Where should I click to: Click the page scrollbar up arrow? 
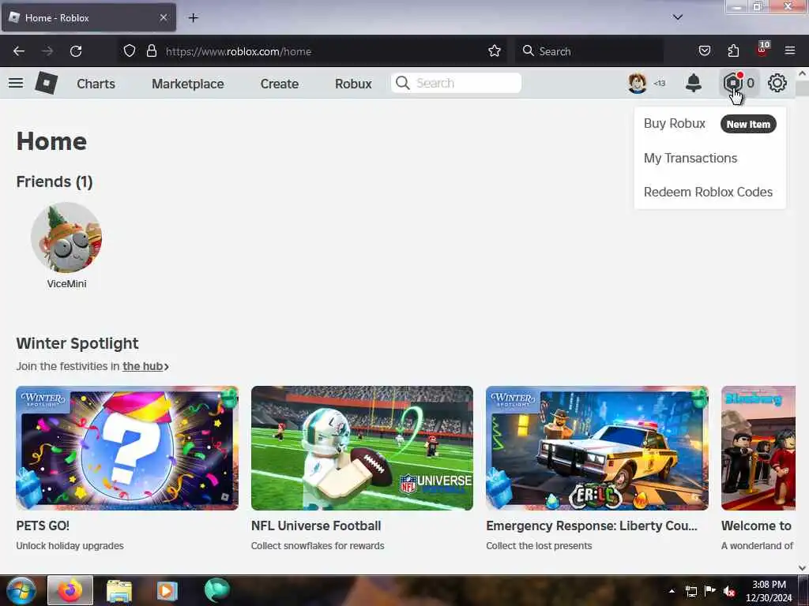803,74
